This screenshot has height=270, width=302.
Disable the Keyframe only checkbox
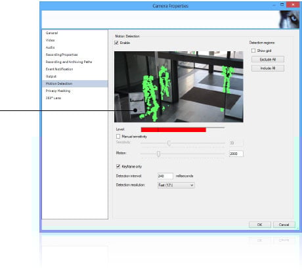point(118,166)
